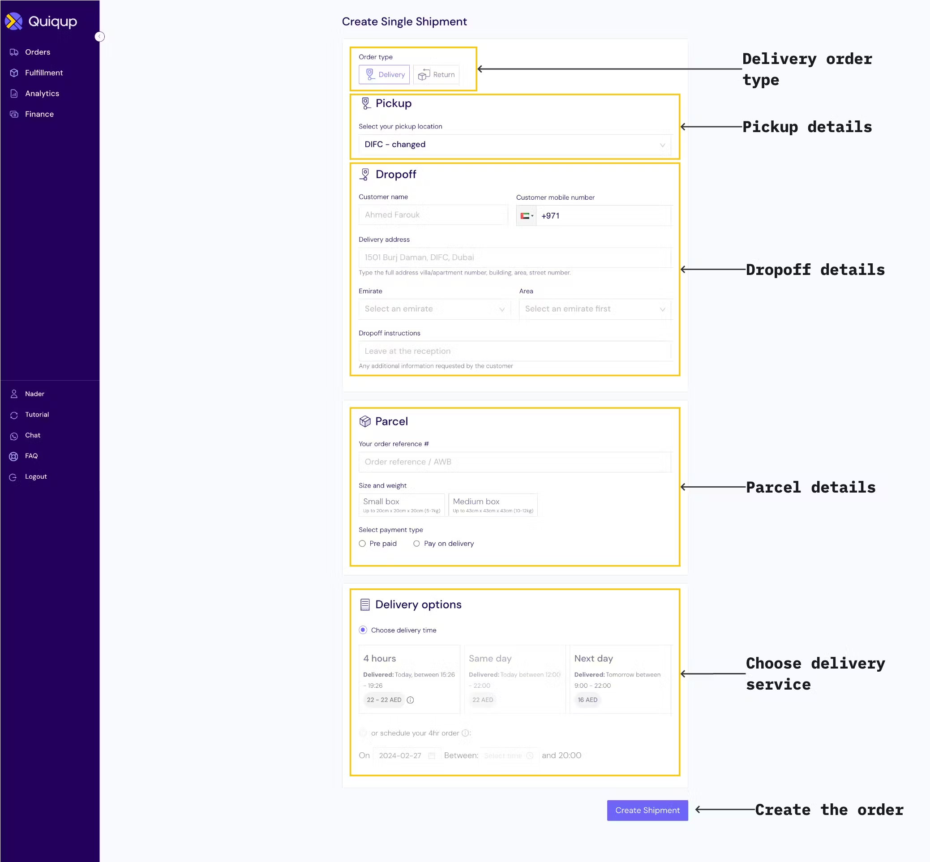Click the Analytics chart icon
This screenshot has width=930, height=862.
click(14, 93)
